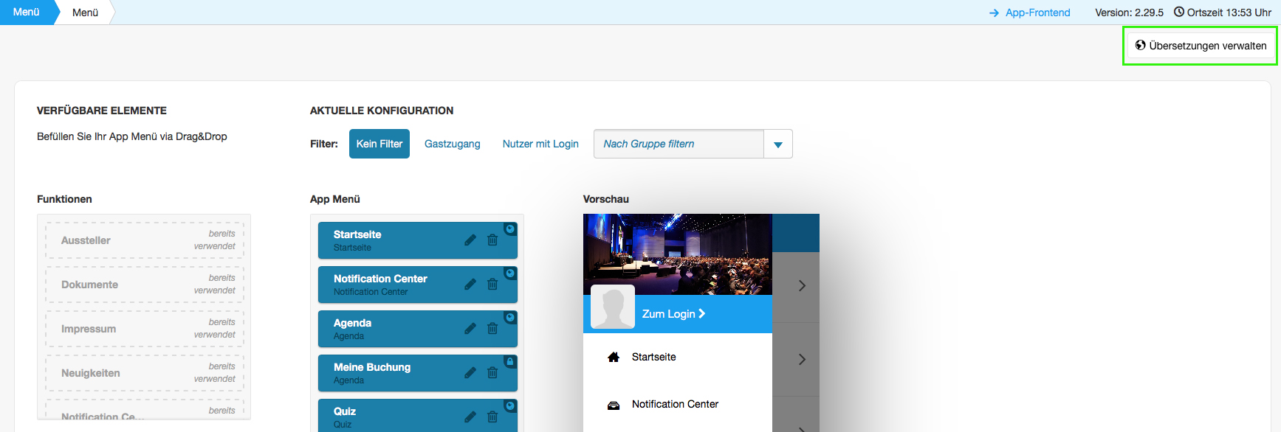1281x432 pixels.
Task: Edit the Quiz menu entry
Action: (x=470, y=417)
